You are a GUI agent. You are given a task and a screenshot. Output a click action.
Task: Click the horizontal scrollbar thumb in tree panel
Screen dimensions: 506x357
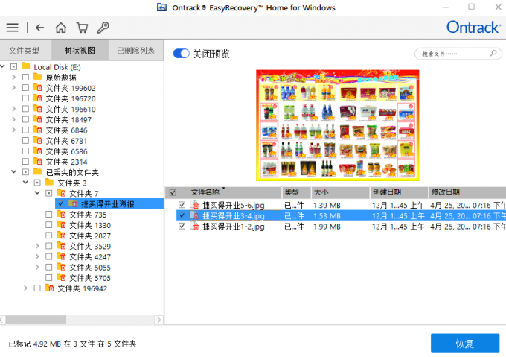(x=36, y=320)
